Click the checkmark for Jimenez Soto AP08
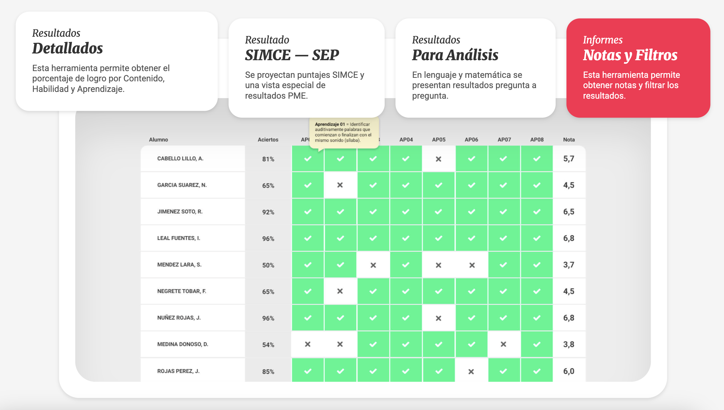724x410 pixels. coord(537,212)
